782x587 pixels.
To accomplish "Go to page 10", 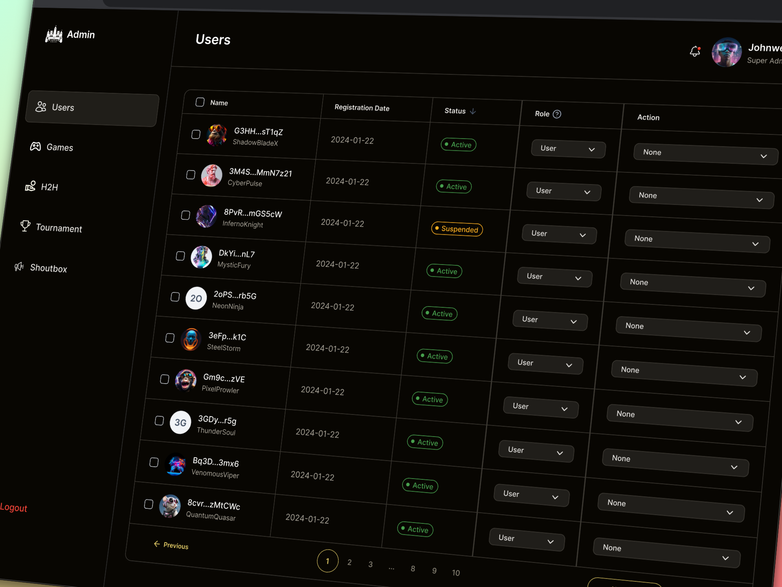I will pos(456,573).
